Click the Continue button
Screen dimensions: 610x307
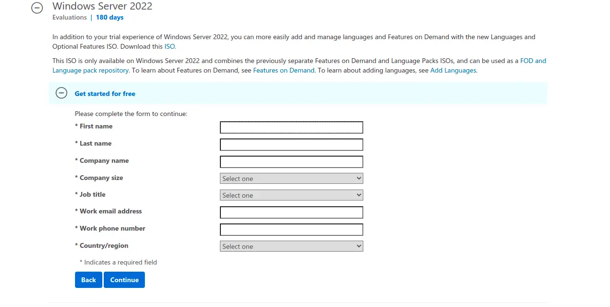click(124, 280)
